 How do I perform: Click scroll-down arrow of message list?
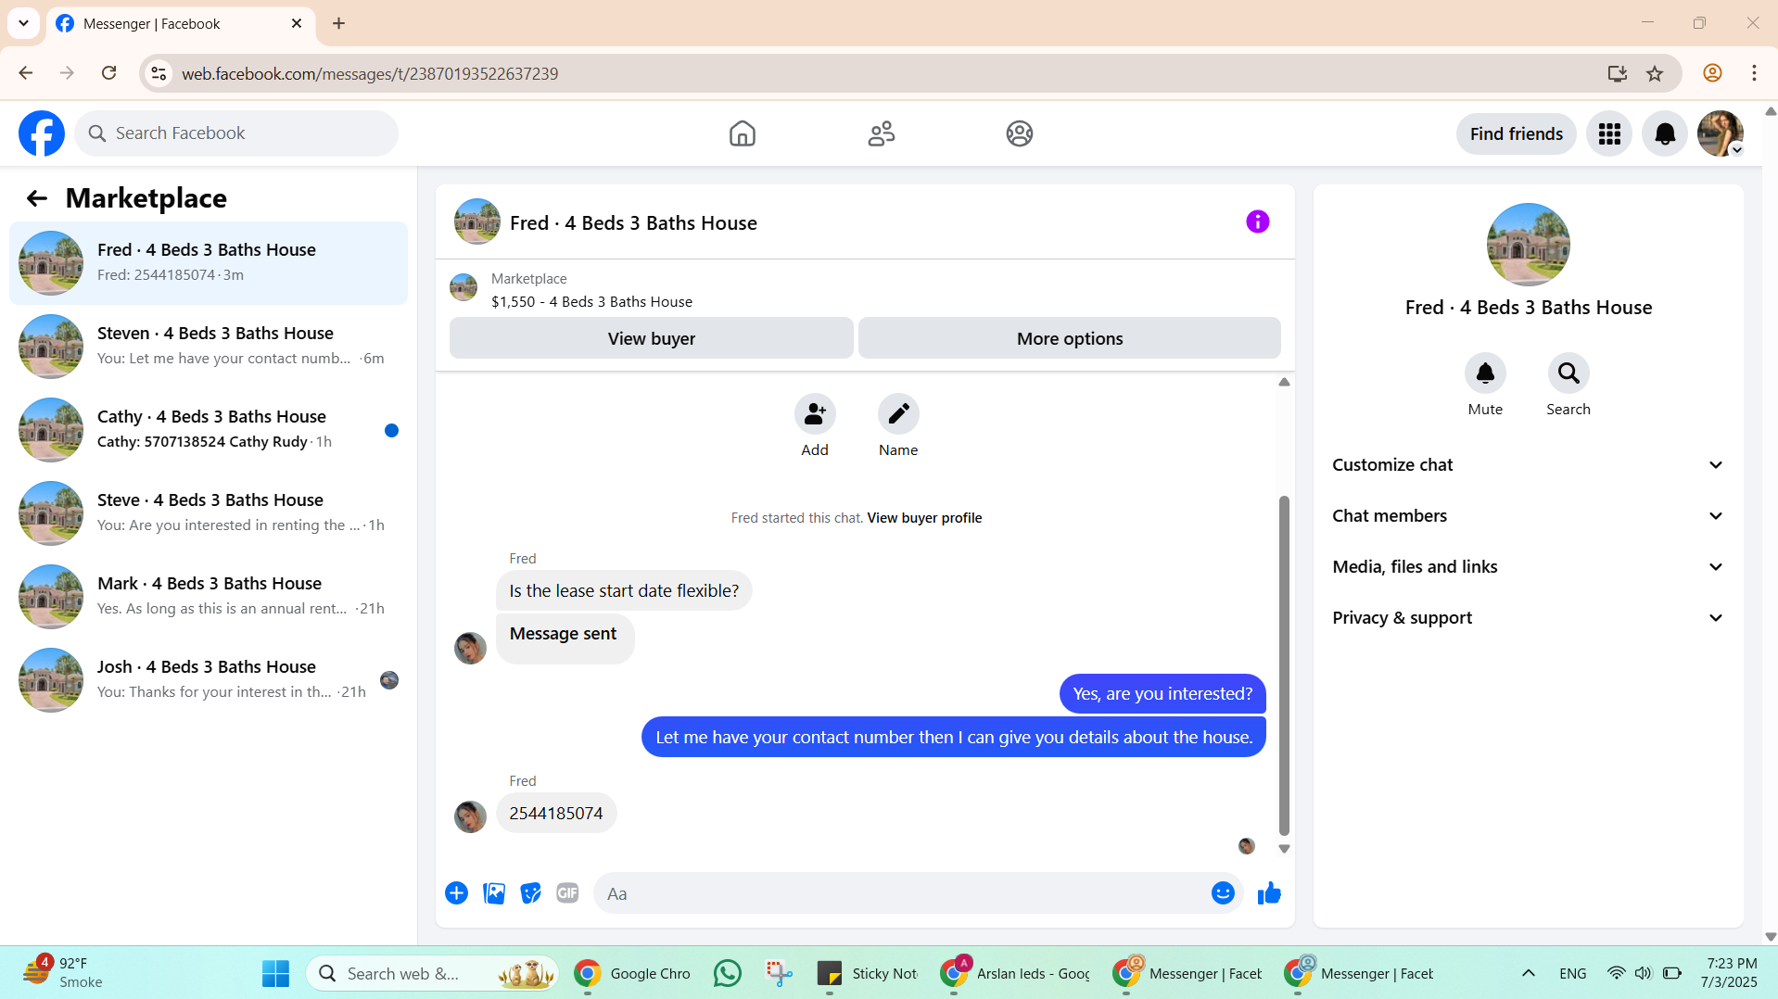point(1284,849)
